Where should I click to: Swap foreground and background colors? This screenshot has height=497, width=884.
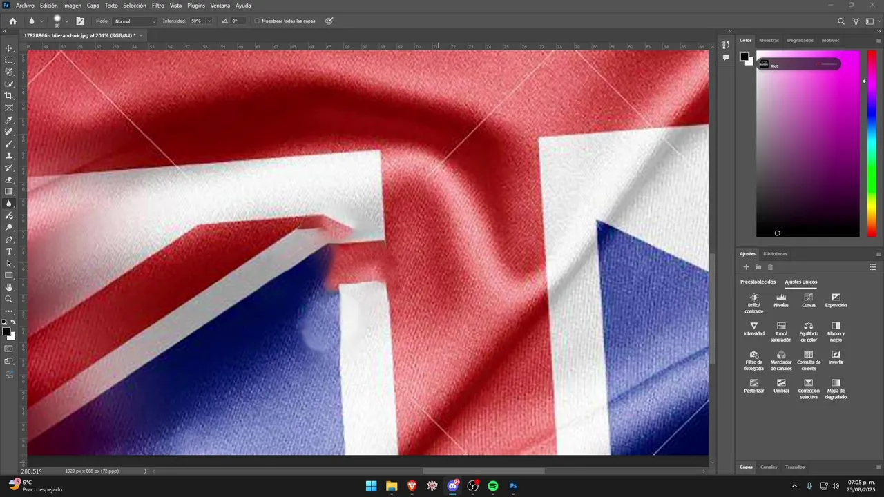tap(13, 322)
